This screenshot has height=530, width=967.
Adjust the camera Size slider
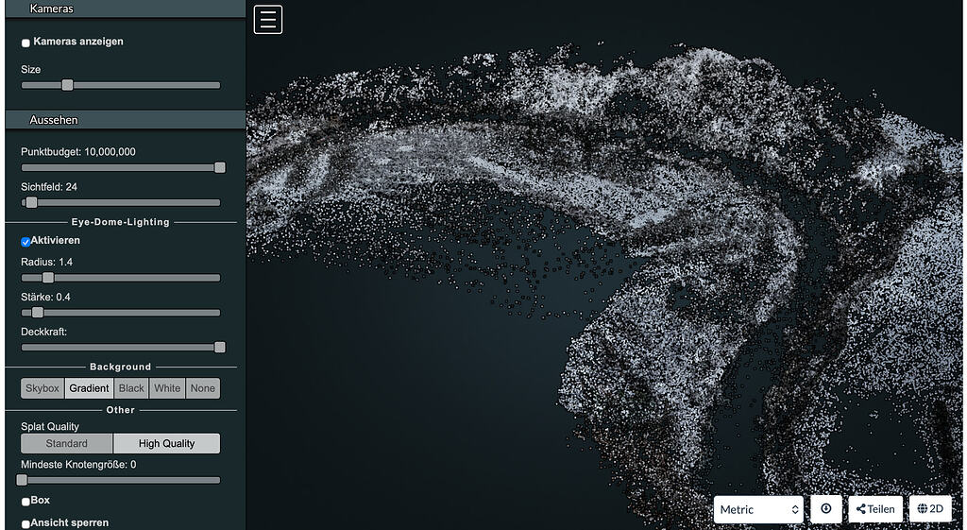[x=121, y=85]
